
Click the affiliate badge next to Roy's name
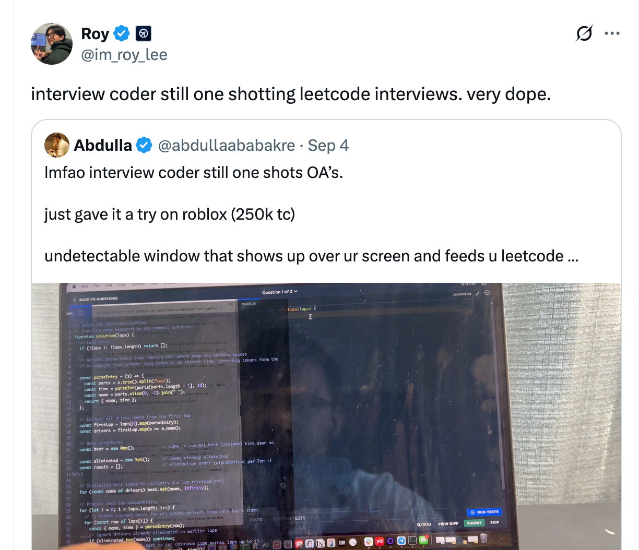point(144,33)
